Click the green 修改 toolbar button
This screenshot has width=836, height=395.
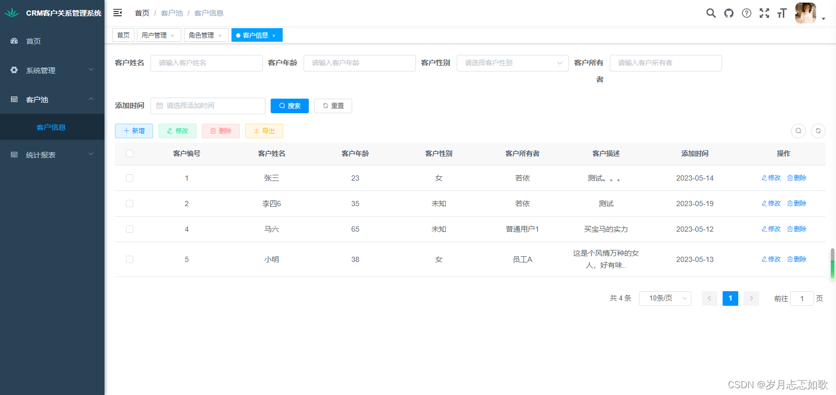click(x=177, y=130)
